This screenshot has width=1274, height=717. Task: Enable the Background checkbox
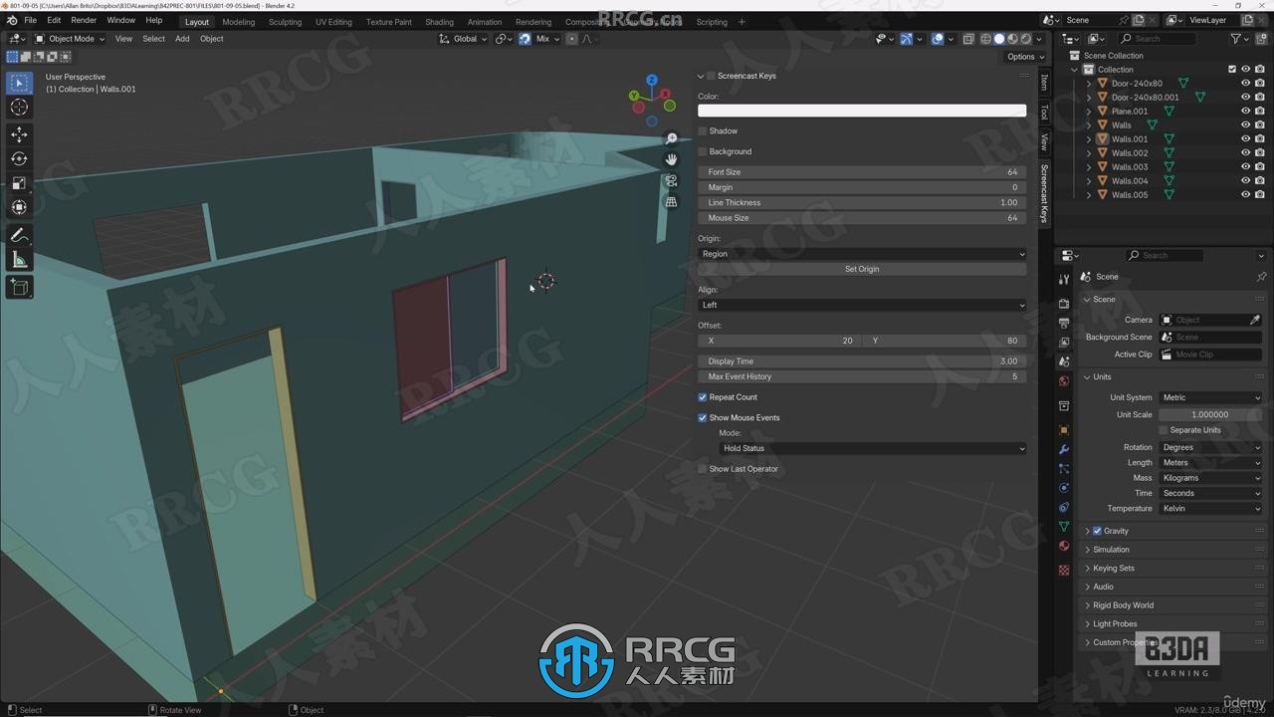pyautogui.click(x=703, y=151)
